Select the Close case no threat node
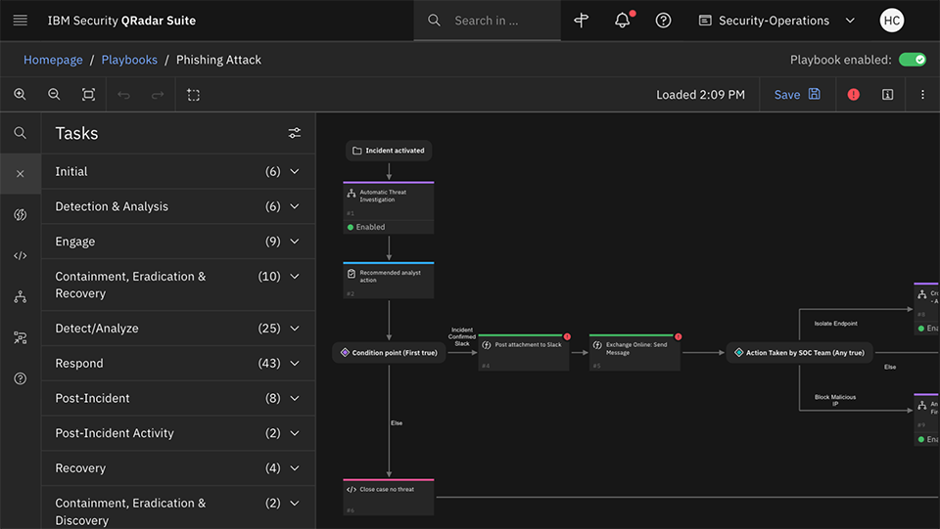Image resolution: width=940 pixels, height=529 pixels. (389, 497)
